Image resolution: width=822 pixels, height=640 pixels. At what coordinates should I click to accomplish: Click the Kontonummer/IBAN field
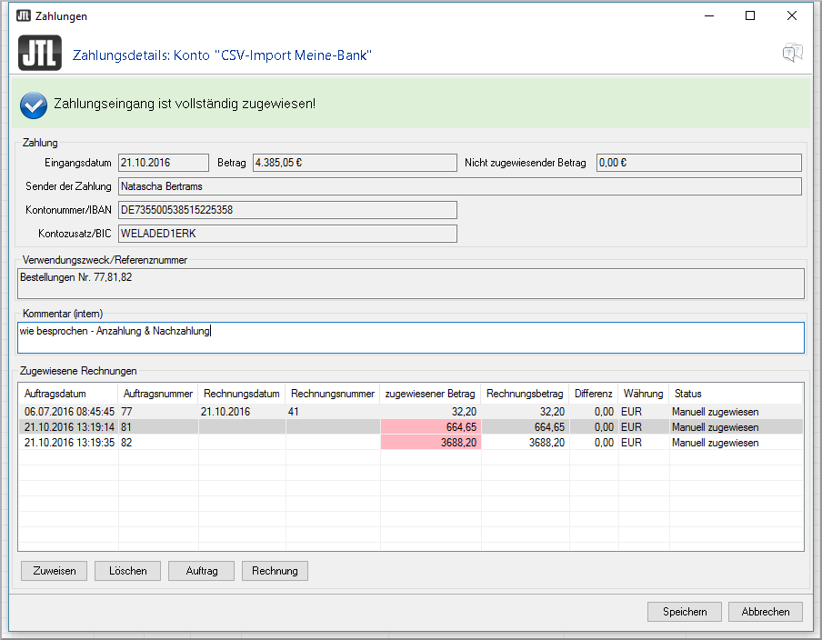click(x=286, y=210)
